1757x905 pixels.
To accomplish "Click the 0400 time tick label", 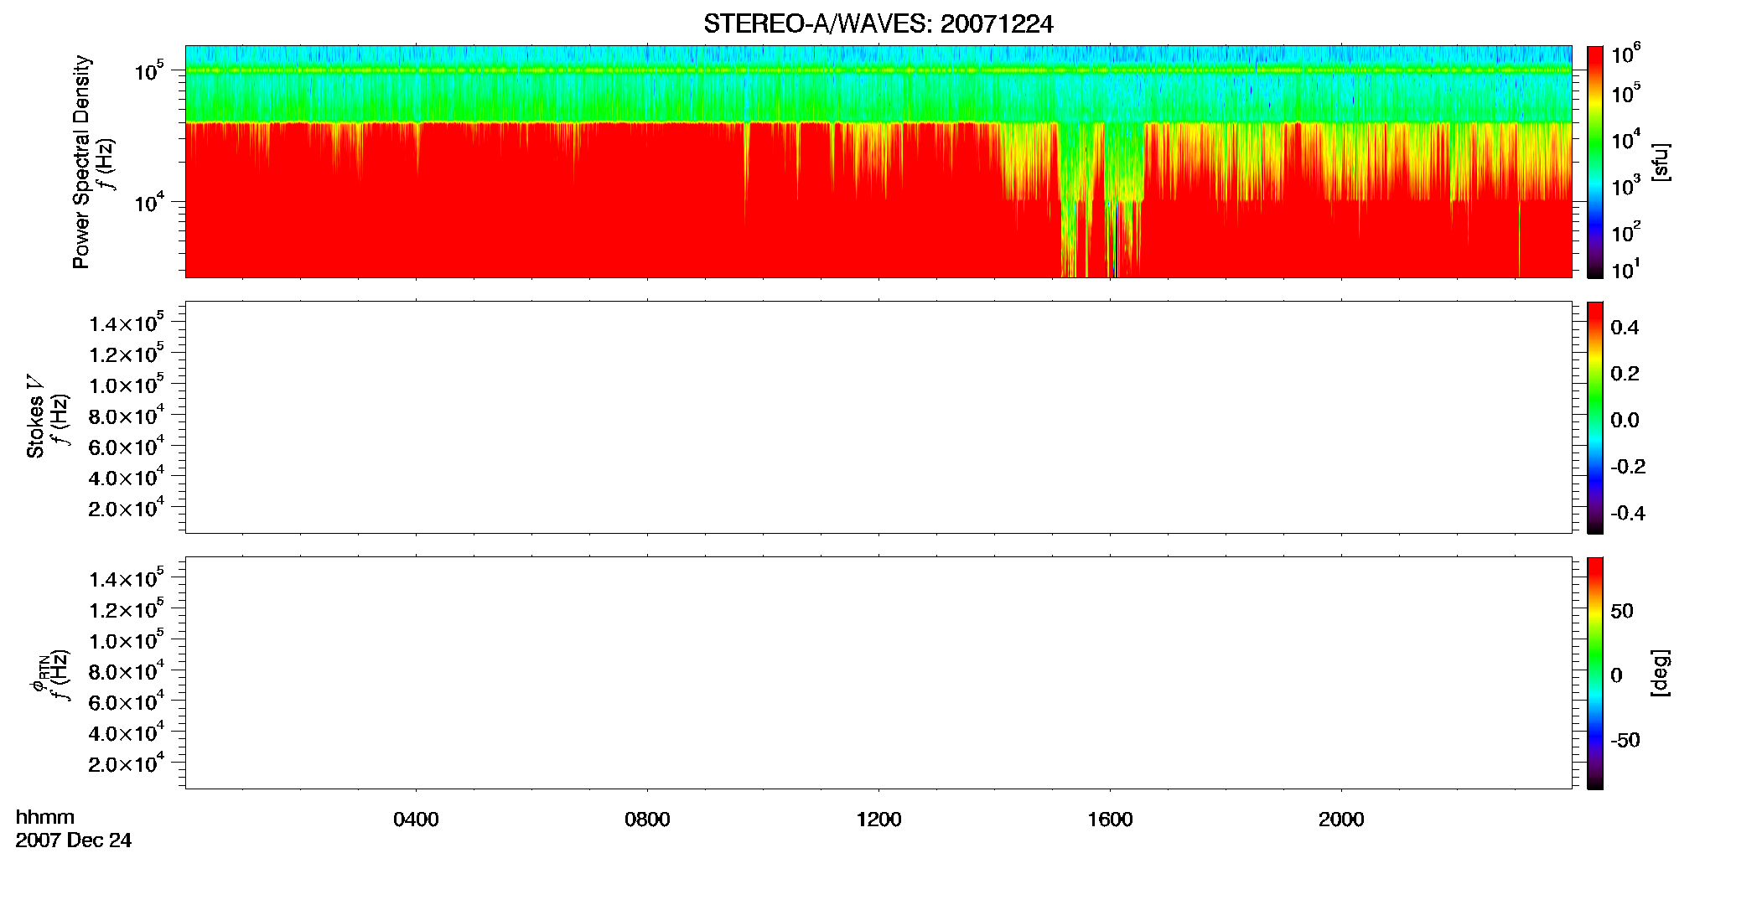I will [x=416, y=820].
